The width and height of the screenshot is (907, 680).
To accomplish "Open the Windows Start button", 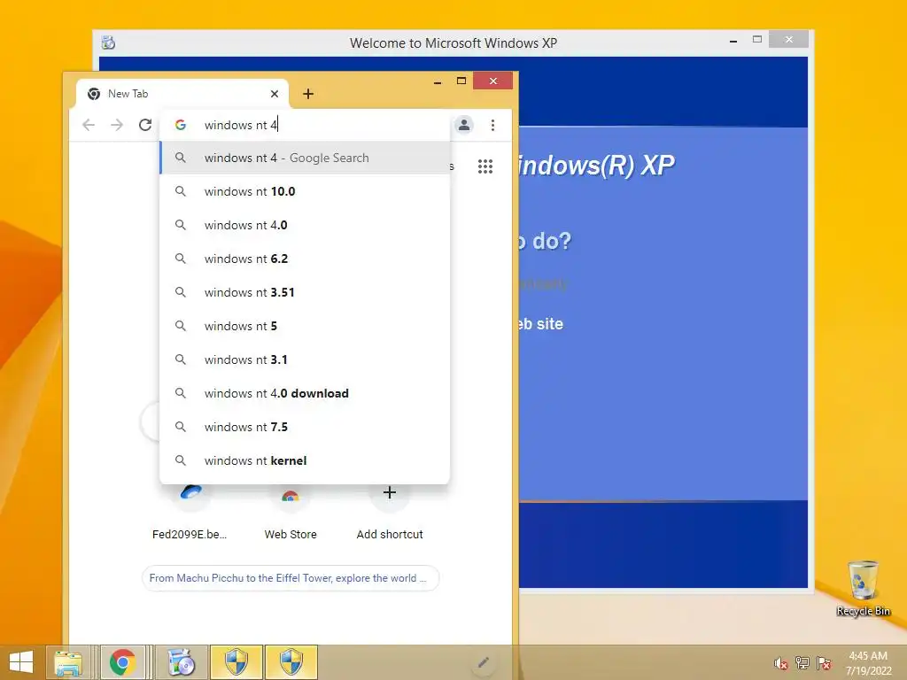I will 21,662.
